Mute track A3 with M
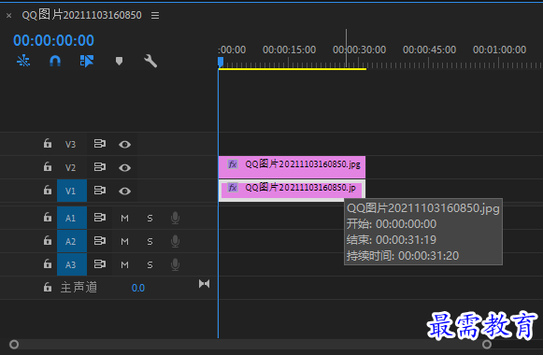Viewport: 543px width, 355px height. pos(124,265)
